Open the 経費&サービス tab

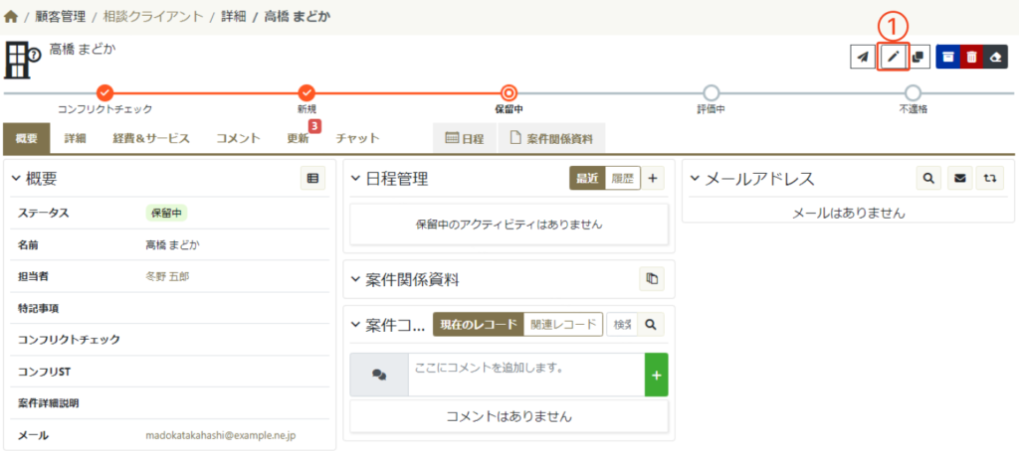tap(150, 139)
